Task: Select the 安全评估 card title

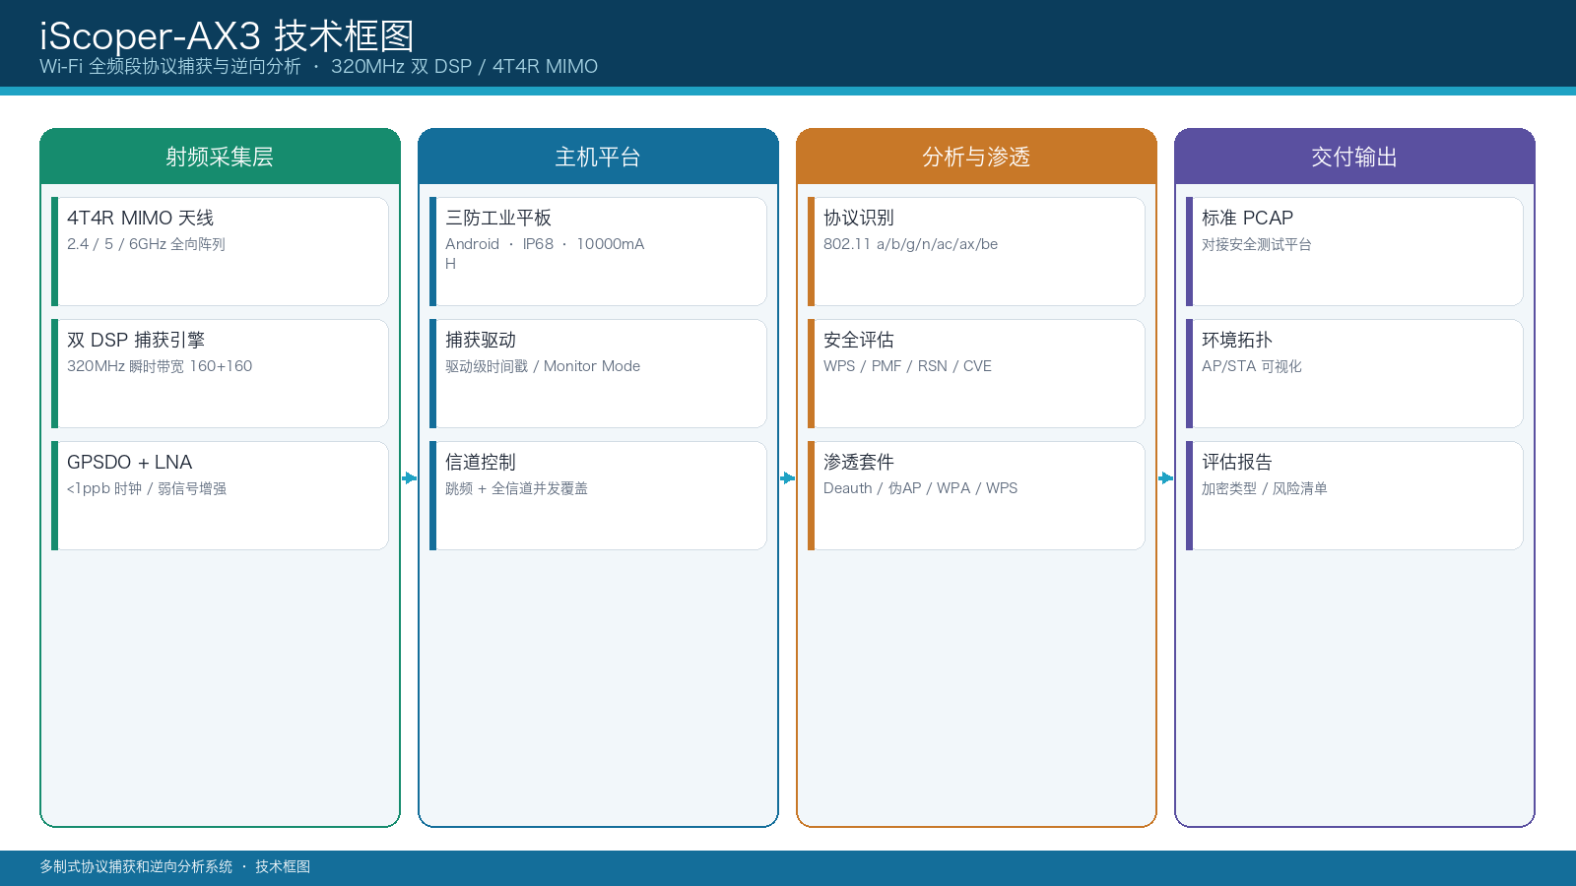Action: pyautogui.click(x=859, y=340)
